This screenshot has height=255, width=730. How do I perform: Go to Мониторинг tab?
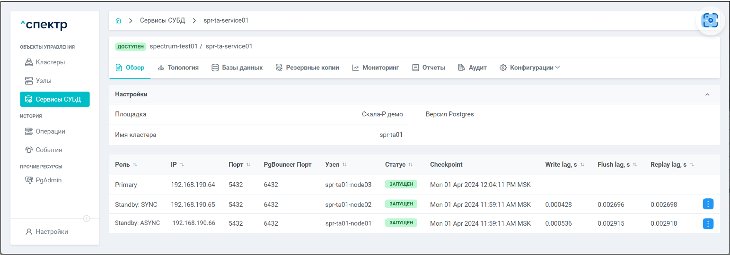tap(376, 68)
